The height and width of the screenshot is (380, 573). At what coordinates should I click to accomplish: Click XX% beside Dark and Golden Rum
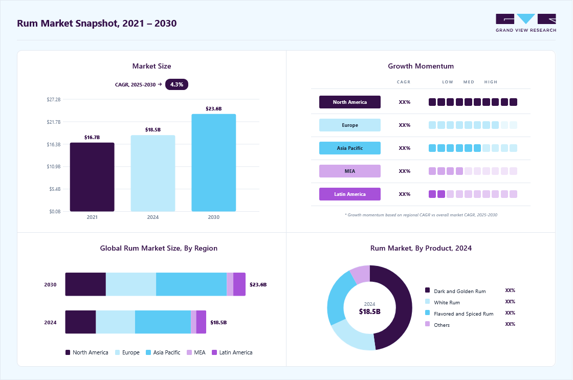pos(510,290)
